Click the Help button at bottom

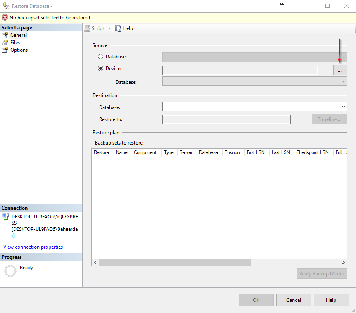[331, 300]
